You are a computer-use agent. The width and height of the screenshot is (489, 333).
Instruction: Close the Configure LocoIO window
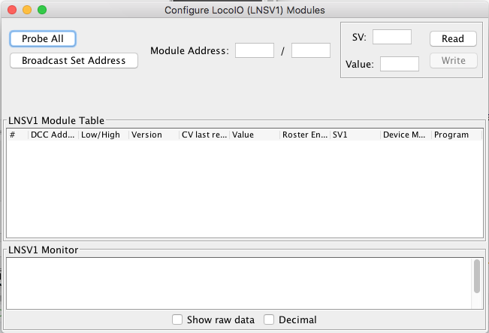click(12, 10)
